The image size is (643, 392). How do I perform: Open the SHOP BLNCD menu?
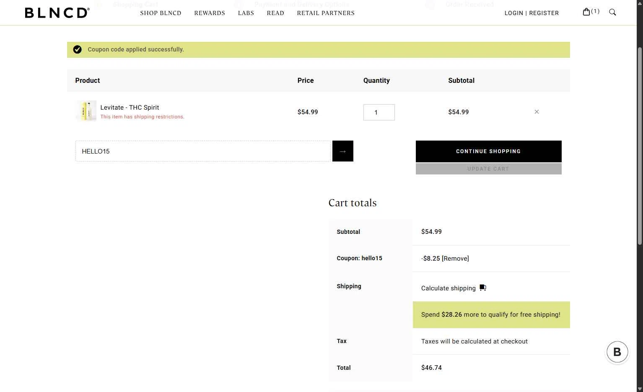(x=161, y=13)
